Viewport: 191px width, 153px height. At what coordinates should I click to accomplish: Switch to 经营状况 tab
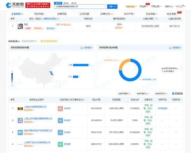click(x=107, y=14)
